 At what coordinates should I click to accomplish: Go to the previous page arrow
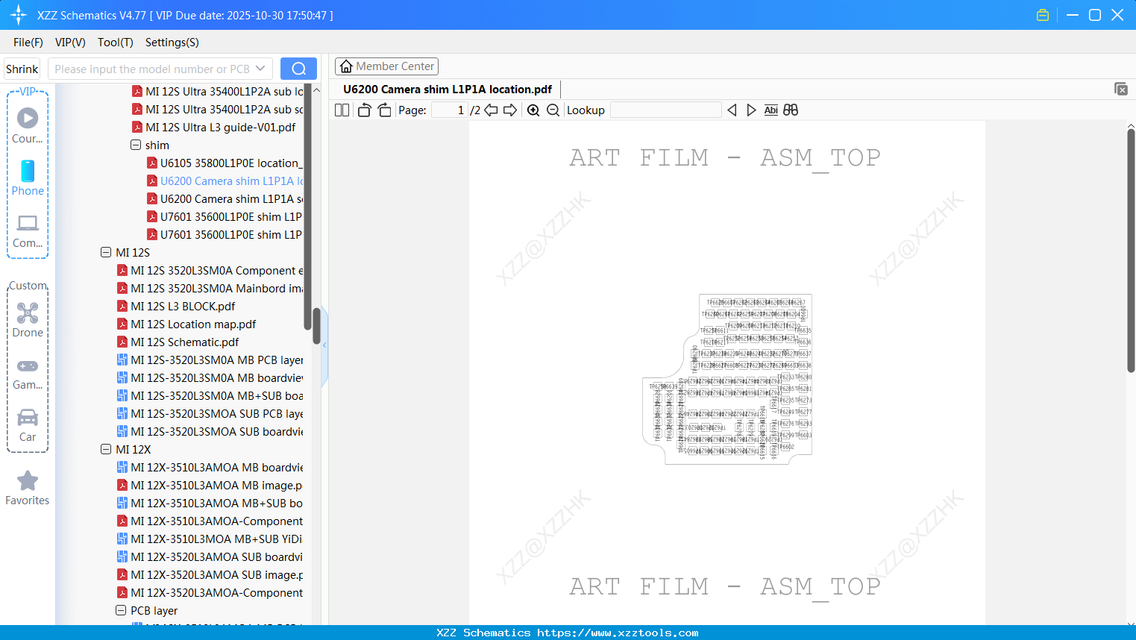pos(491,110)
